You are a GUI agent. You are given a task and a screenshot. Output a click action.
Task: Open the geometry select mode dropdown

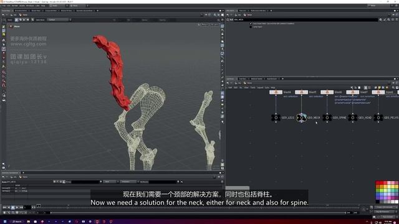point(60,19)
